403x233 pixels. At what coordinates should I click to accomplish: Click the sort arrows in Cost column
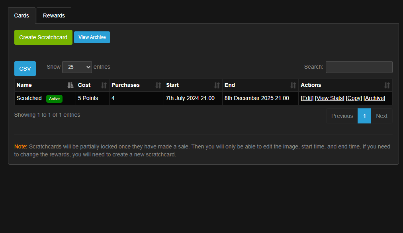click(x=104, y=85)
